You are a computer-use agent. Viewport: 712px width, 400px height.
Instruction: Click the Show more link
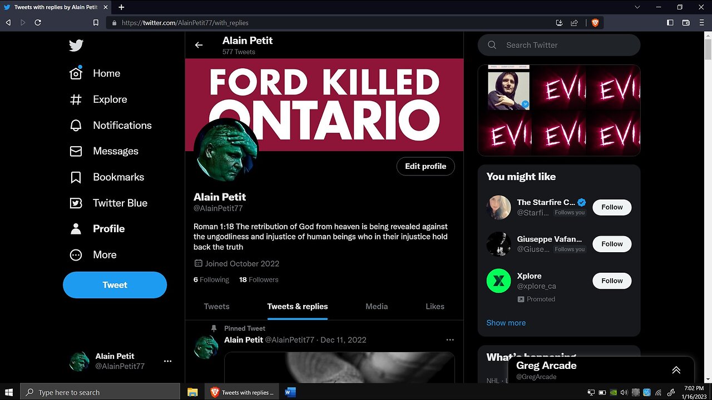click(506, 323)
